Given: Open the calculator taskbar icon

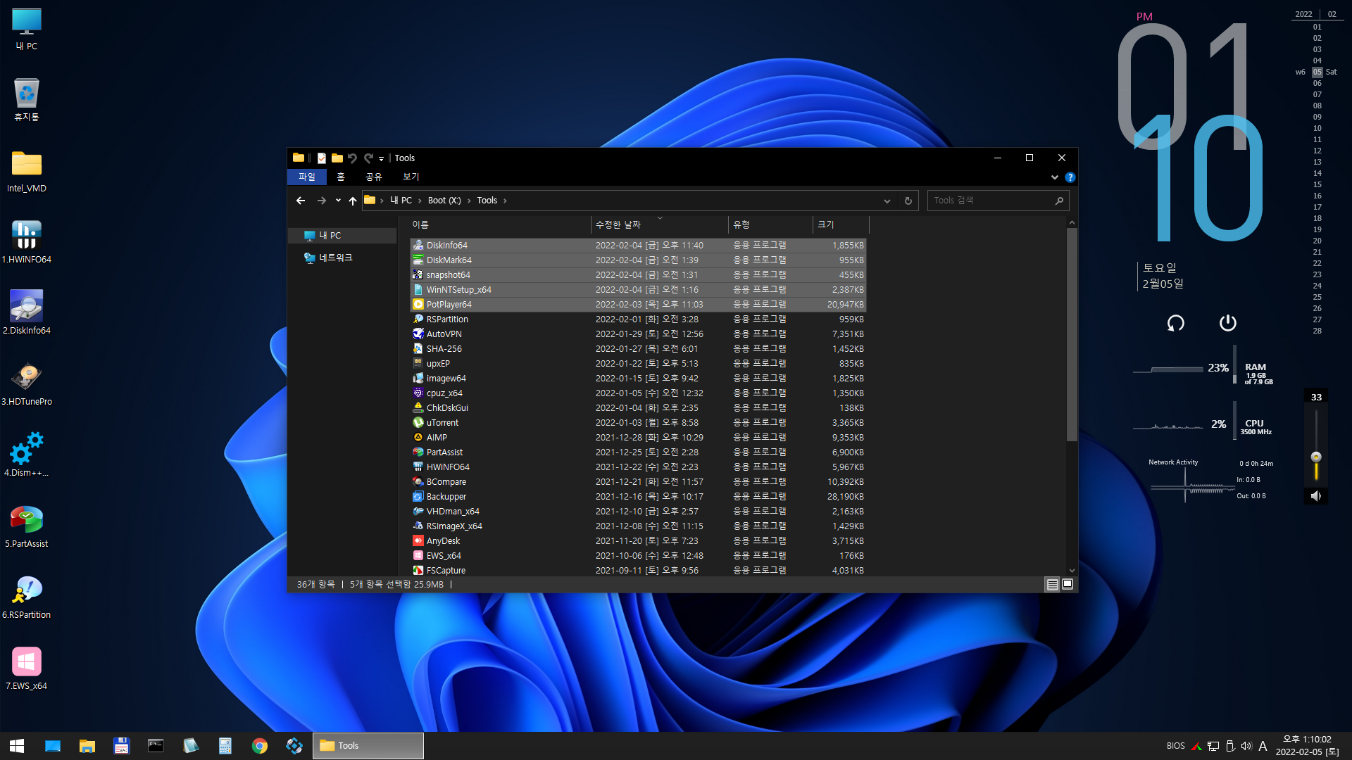Looking at the screenshot, I should [225, 746].
